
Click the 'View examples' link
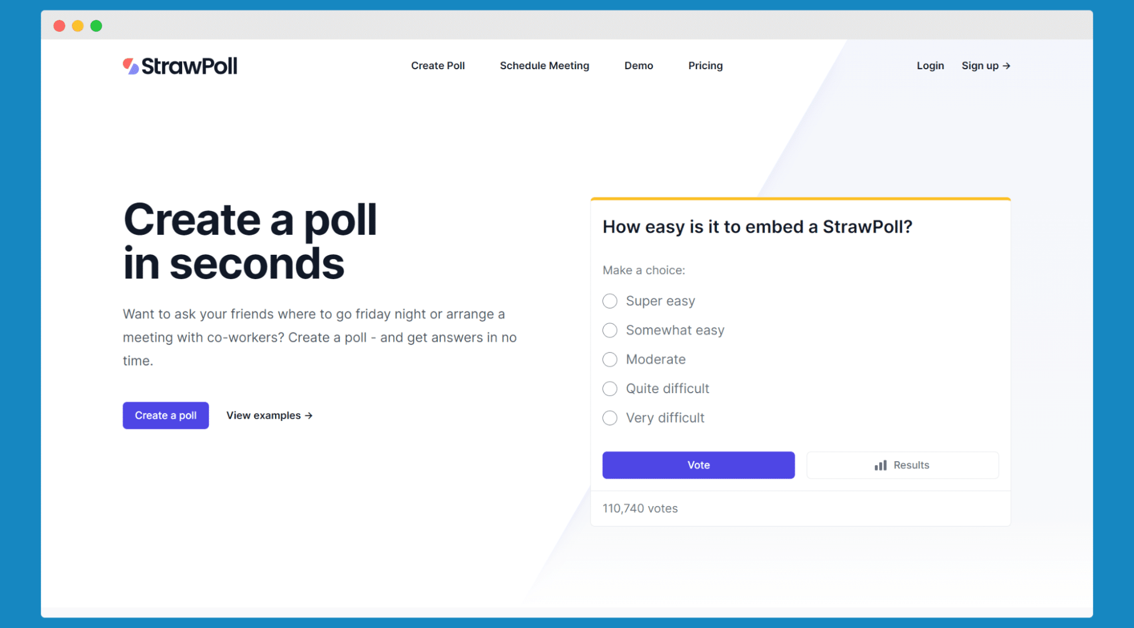269,415
